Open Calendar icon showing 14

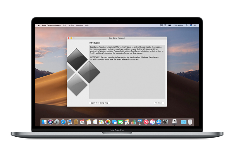point(82,122)
